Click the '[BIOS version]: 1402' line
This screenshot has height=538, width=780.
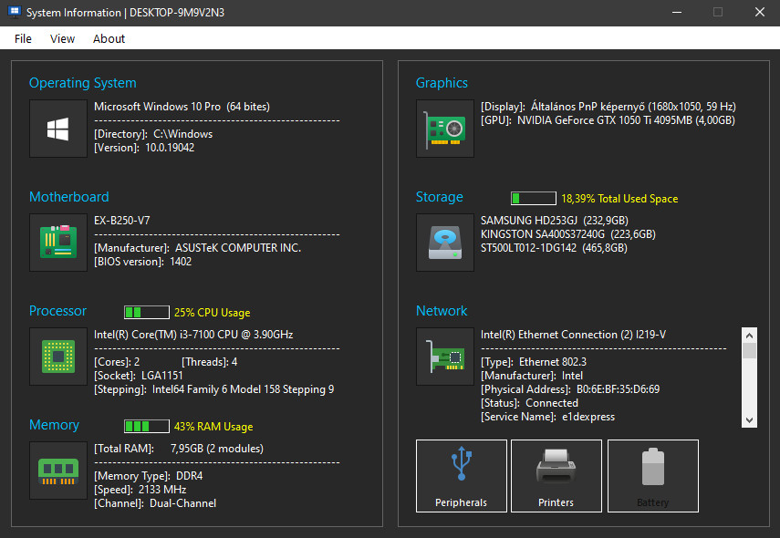click(142, 262)
